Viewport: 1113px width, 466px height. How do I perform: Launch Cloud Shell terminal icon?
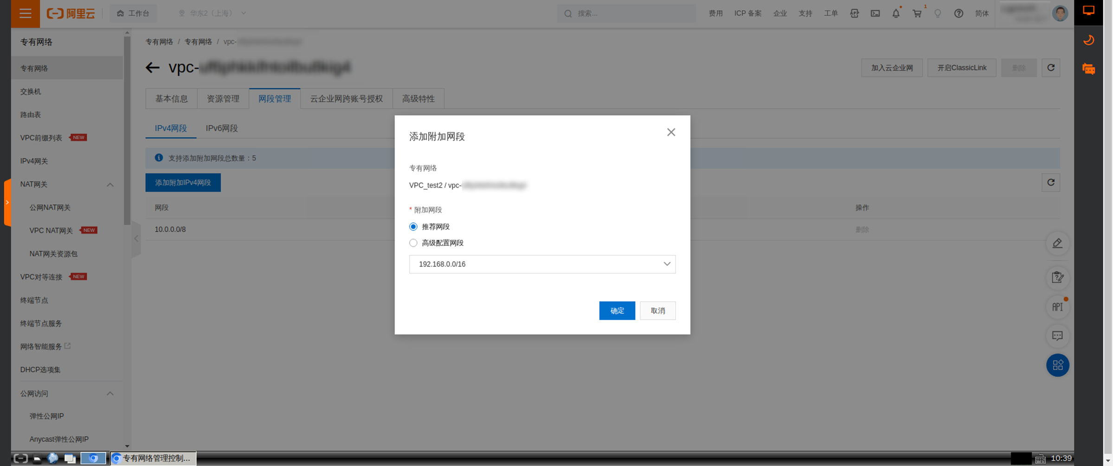coord(875,13)
